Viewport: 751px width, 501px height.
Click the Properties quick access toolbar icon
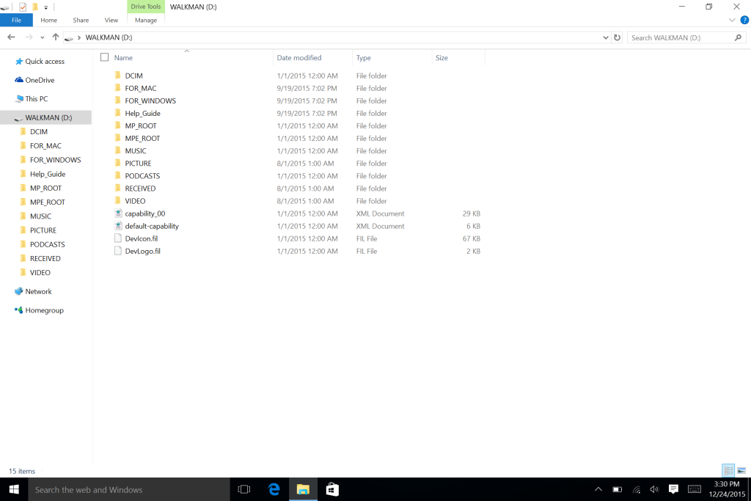point(23,7)
